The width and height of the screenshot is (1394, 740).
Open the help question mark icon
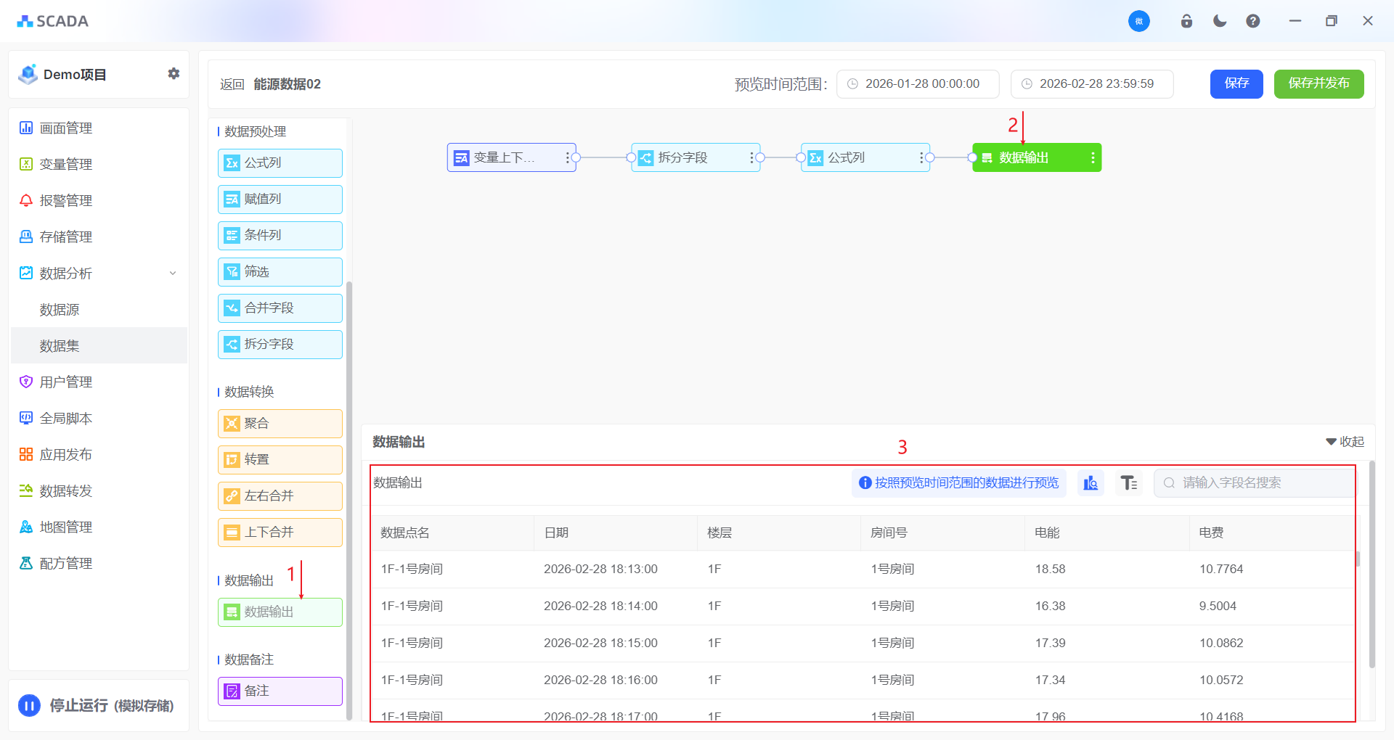[1253, 21]
